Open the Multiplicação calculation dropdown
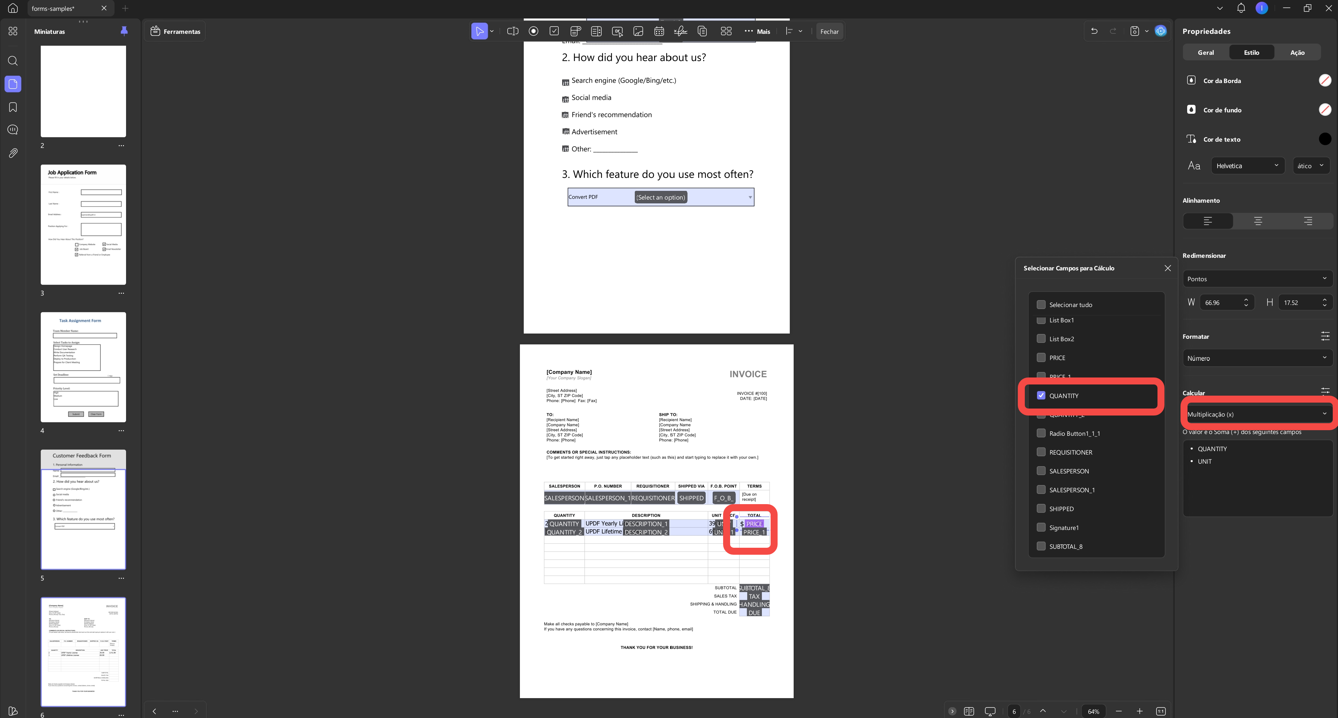Image resolution: width=1338 pixels, height=718 pixels. (1257, 414)
